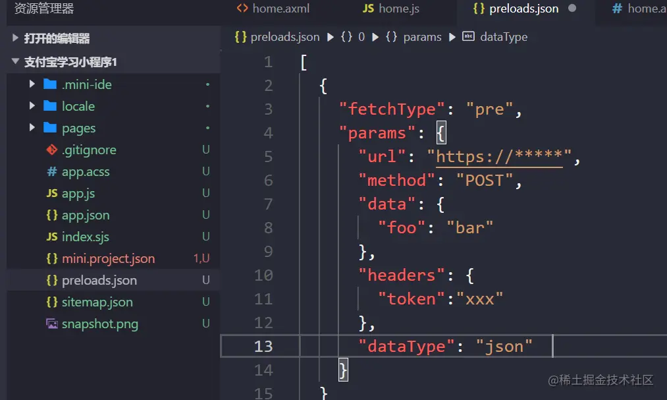Click the preloads.json breadcrumb item

pos(285,37)
